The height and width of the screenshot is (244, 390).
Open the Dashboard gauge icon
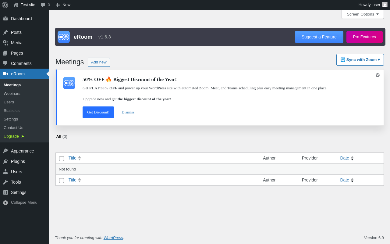tap(5, 19)
